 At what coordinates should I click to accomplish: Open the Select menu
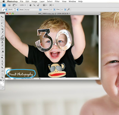(x=50, y=1)
